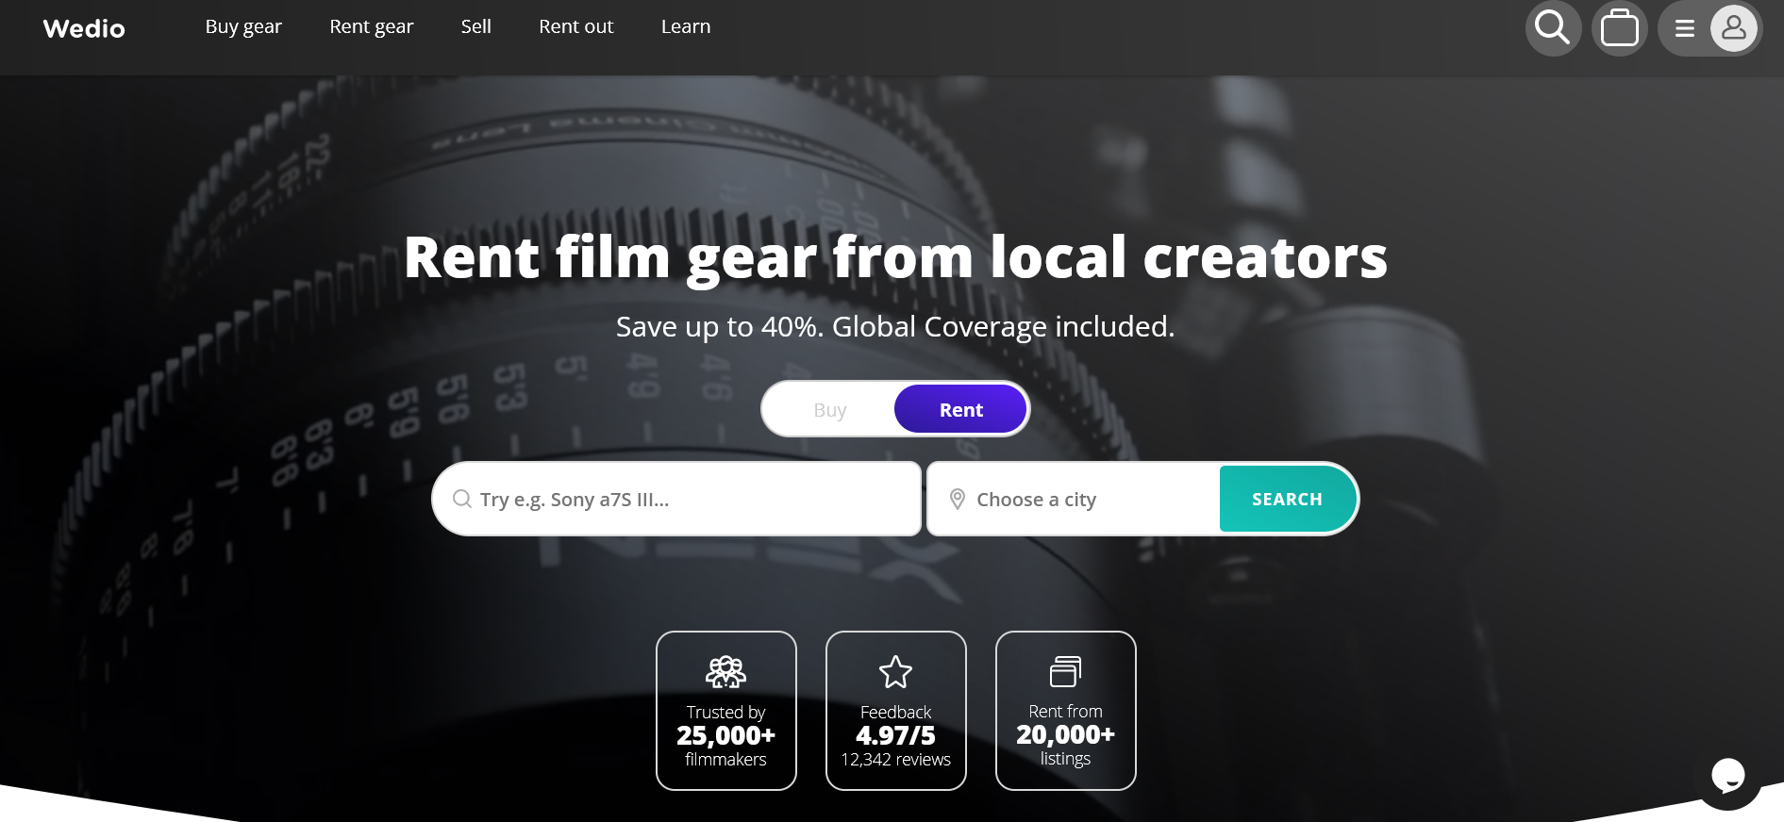Image resolution: width=1784 pixels, height=822 pixels.
Task: Click the '12,342 reviews' text
Action: coord(895,759)
